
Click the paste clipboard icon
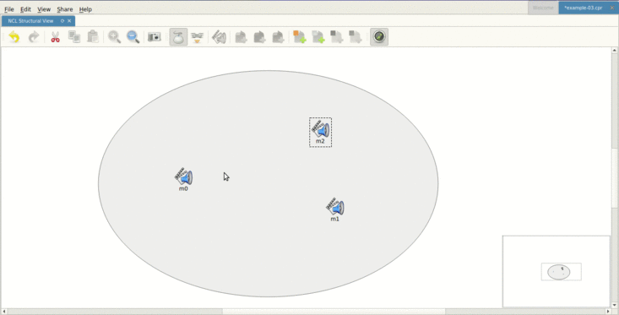pyautogui.click(x=93, y=37)
